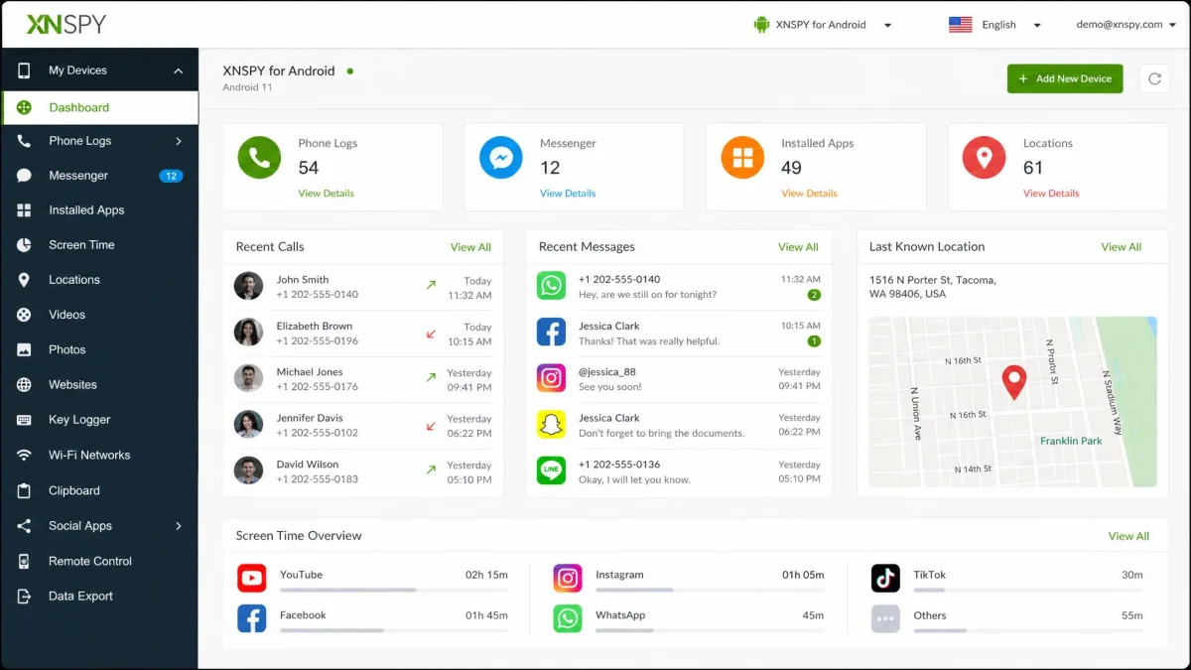Viewport: 1191px width, 670px height.
Task: Click the 'Okay, I will let you know.' message
Action: (634, 479)
